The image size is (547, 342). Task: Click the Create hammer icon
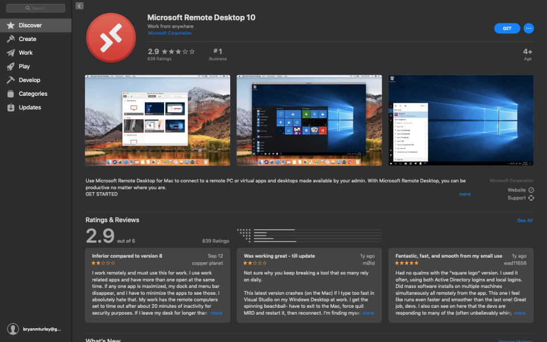tap(11, 39)
